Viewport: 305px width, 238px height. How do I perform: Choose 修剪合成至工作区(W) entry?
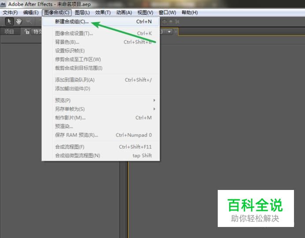click(x=101, y=59)
